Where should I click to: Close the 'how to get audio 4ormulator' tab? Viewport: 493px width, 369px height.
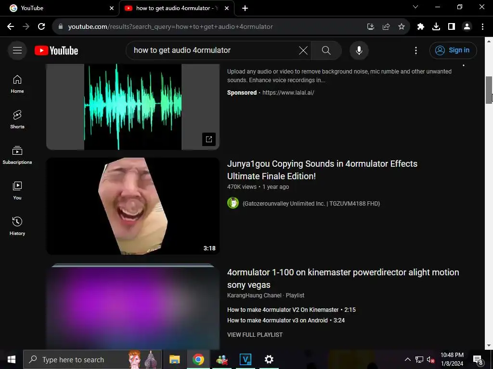[x=227, y=8]
